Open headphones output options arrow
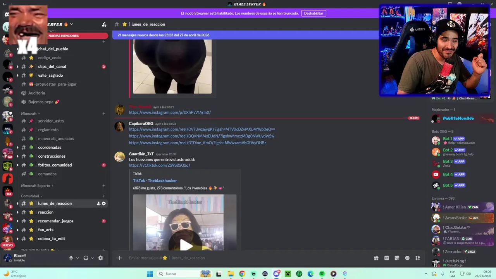The image size is (496, 279). point(92,258)
